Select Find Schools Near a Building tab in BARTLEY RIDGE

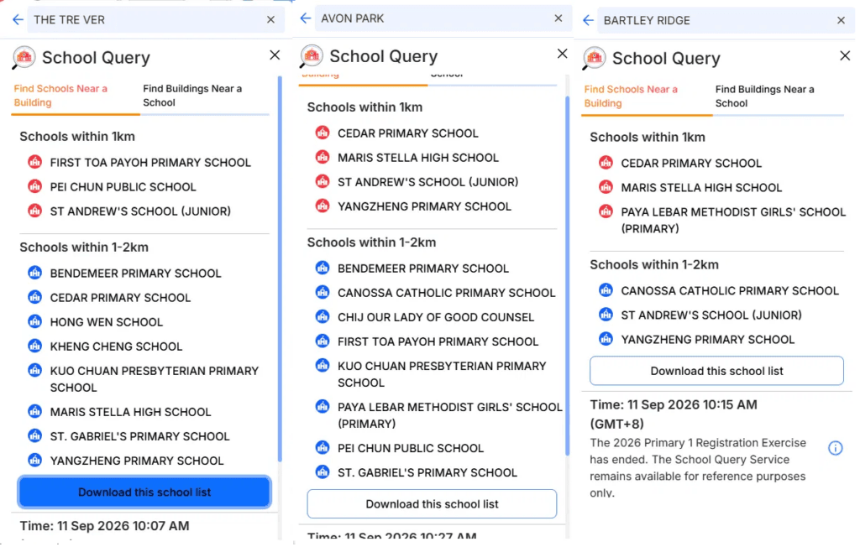click(647, 96)
